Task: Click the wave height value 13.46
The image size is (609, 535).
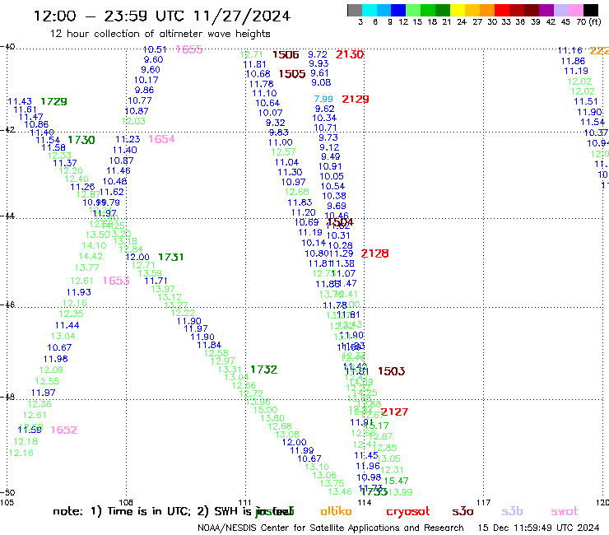Action: click(340, 491)
